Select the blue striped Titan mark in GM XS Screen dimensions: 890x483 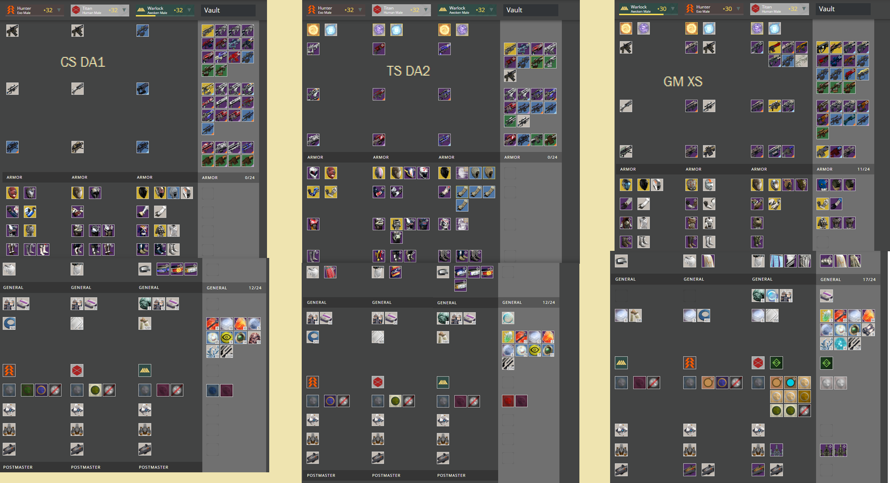(776, 261)
